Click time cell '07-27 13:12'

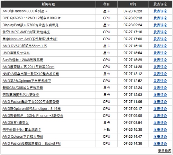(133, 74)
